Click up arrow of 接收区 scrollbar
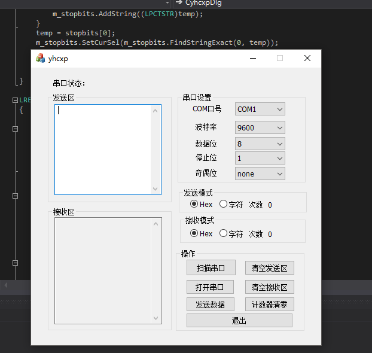The image size is (372, 353). (x=155, y=224)
